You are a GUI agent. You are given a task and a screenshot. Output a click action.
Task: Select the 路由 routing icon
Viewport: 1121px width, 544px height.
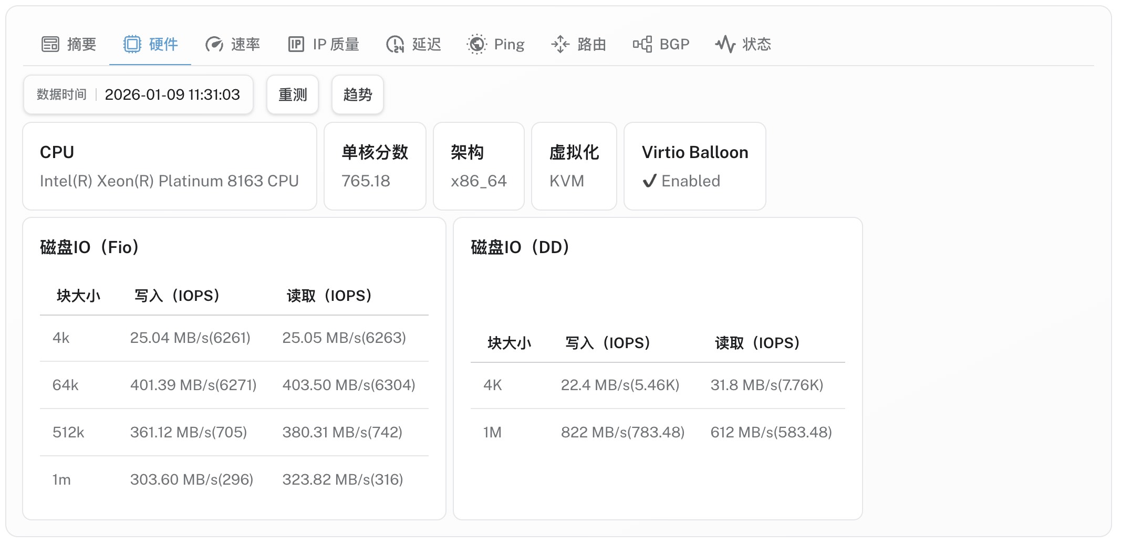click(x=560, y=45)
